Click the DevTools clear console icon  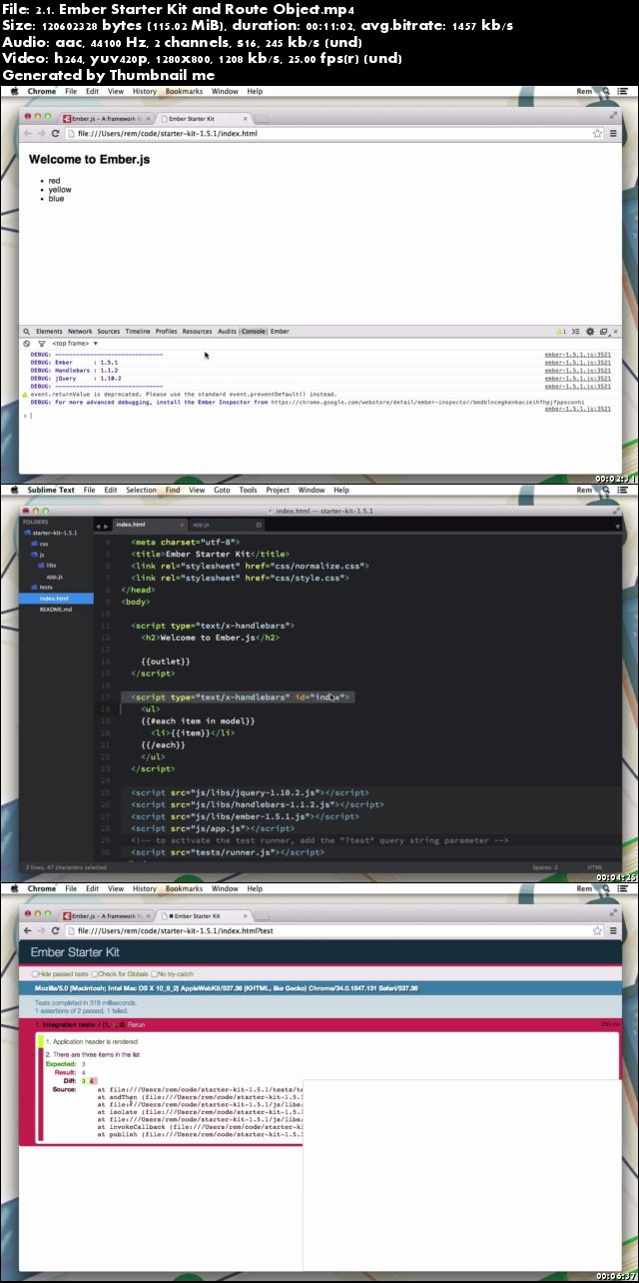[x=28, y=343]
